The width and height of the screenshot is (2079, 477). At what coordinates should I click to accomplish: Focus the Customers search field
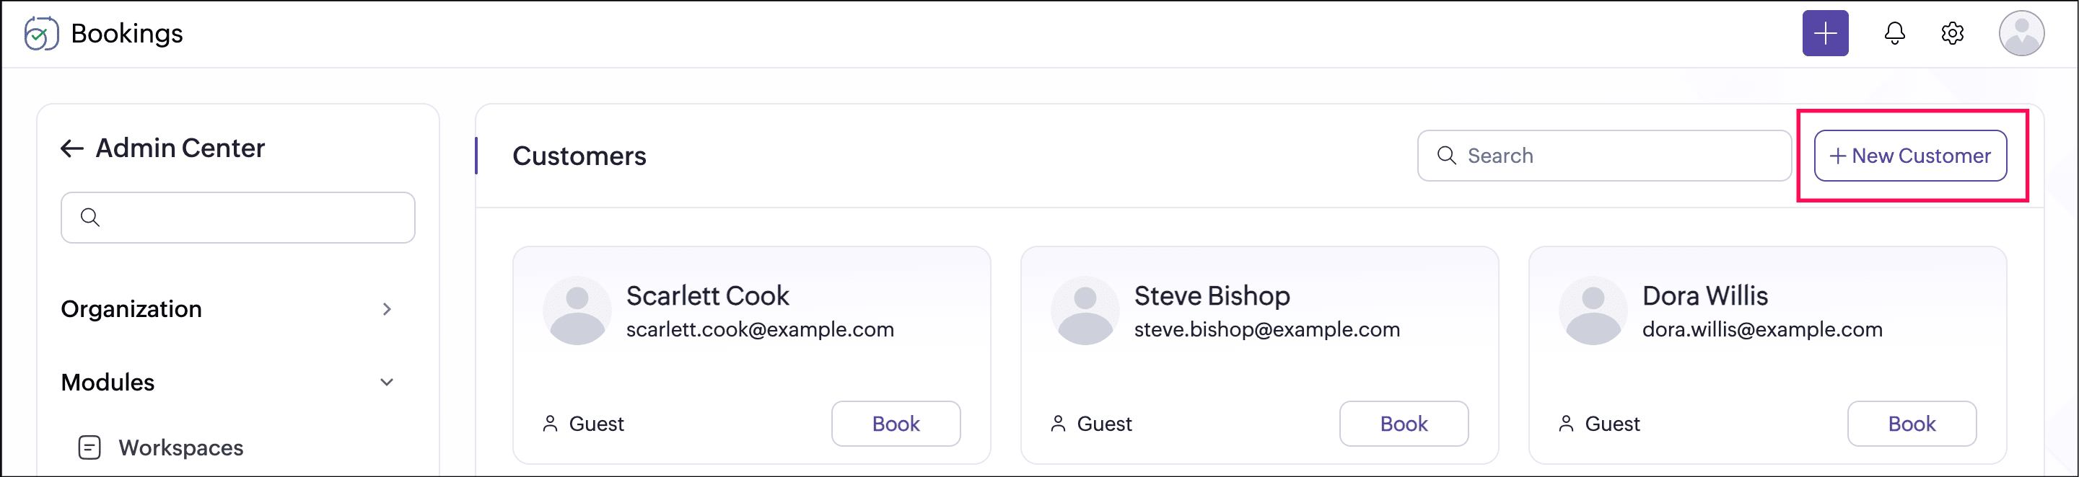point(1603,156)
